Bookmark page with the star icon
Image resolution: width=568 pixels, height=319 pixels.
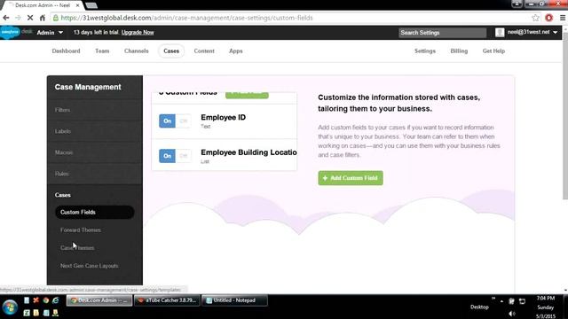(x=535, y=18)
